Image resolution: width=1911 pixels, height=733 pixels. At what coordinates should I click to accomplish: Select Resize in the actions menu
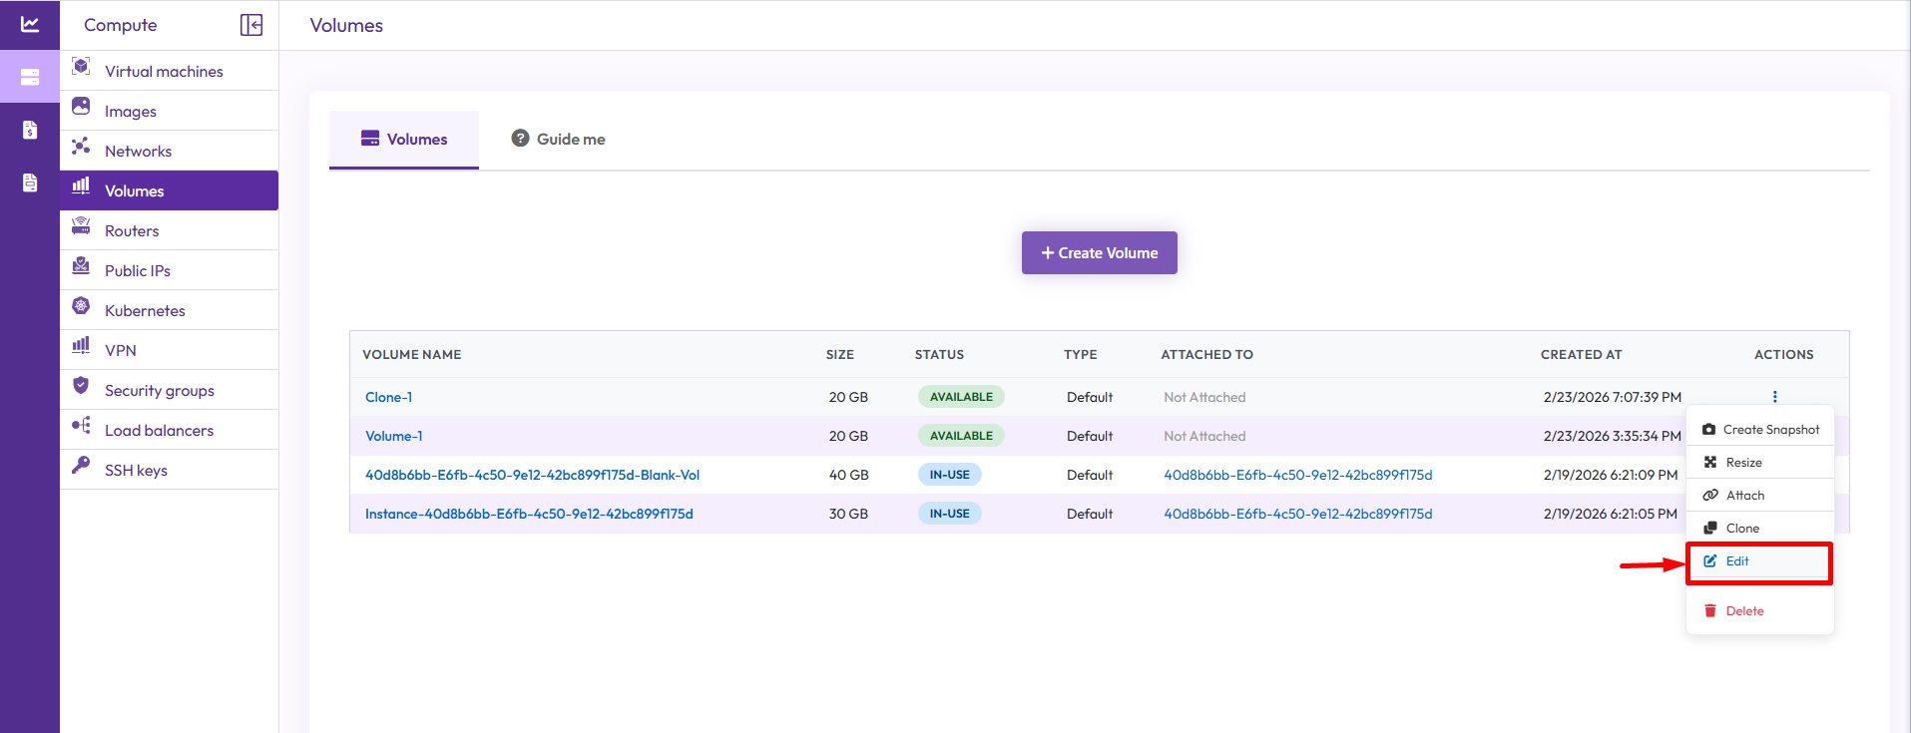point(1743,463)
